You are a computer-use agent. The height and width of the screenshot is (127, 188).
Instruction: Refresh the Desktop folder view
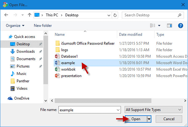coord(115,15)
